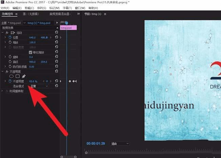The height and width of the screenshot is (158, 221).
Task: Open 节目 monitor panel menu icon
Action: coord(105,14)
